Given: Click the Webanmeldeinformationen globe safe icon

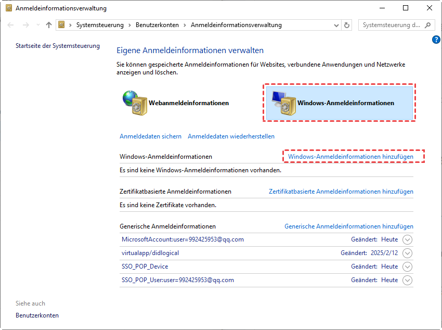Looking at the screenshot, I should point(134,103).
